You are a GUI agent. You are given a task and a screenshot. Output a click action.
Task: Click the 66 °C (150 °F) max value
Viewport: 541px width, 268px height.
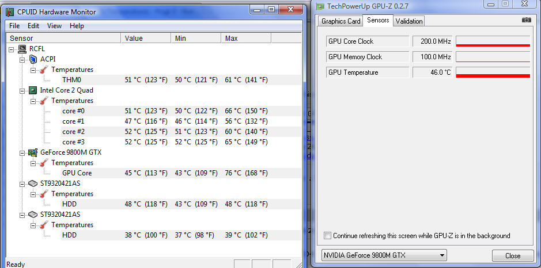(x=246, y=111)
